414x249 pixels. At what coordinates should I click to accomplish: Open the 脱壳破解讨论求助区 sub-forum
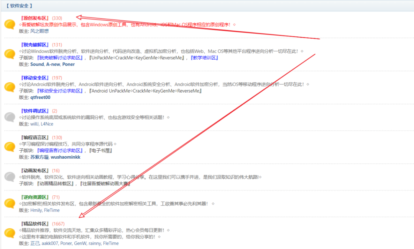(x=61, y=58)
